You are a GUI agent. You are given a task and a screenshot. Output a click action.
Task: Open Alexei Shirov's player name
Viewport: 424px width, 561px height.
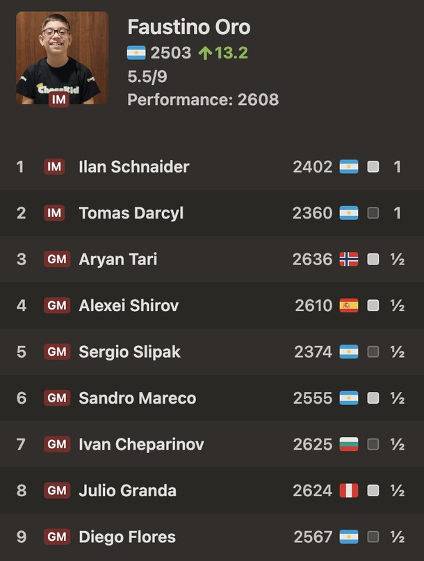pyautogui.click(x=129, y=306)
